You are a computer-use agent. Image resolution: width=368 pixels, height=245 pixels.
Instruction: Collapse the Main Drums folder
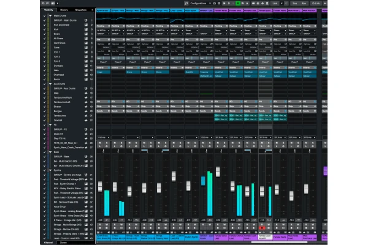50,16
